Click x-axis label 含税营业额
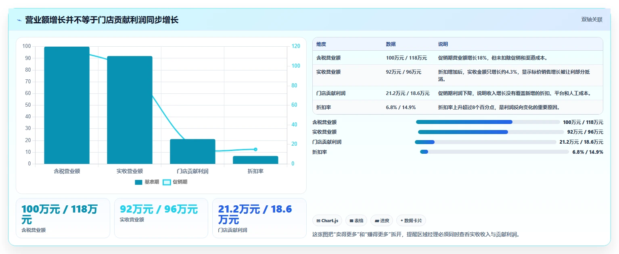 (67, 171)
